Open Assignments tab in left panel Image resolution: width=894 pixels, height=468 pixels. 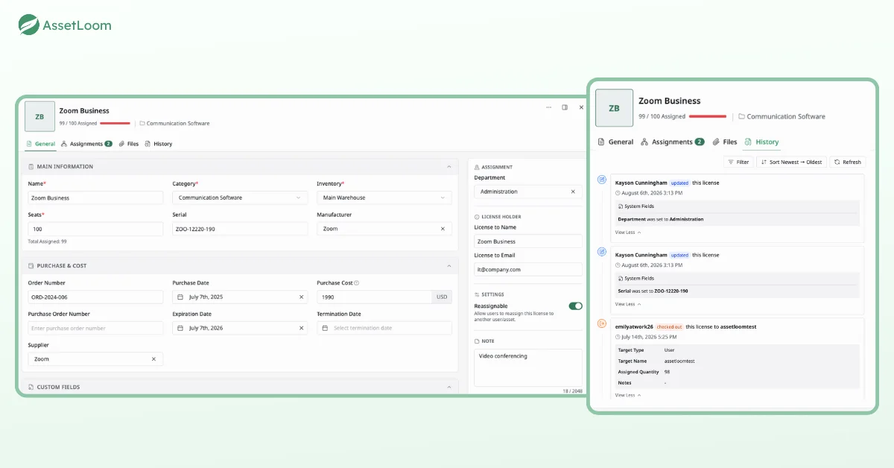pyautogui.click(x=86, y=144)
